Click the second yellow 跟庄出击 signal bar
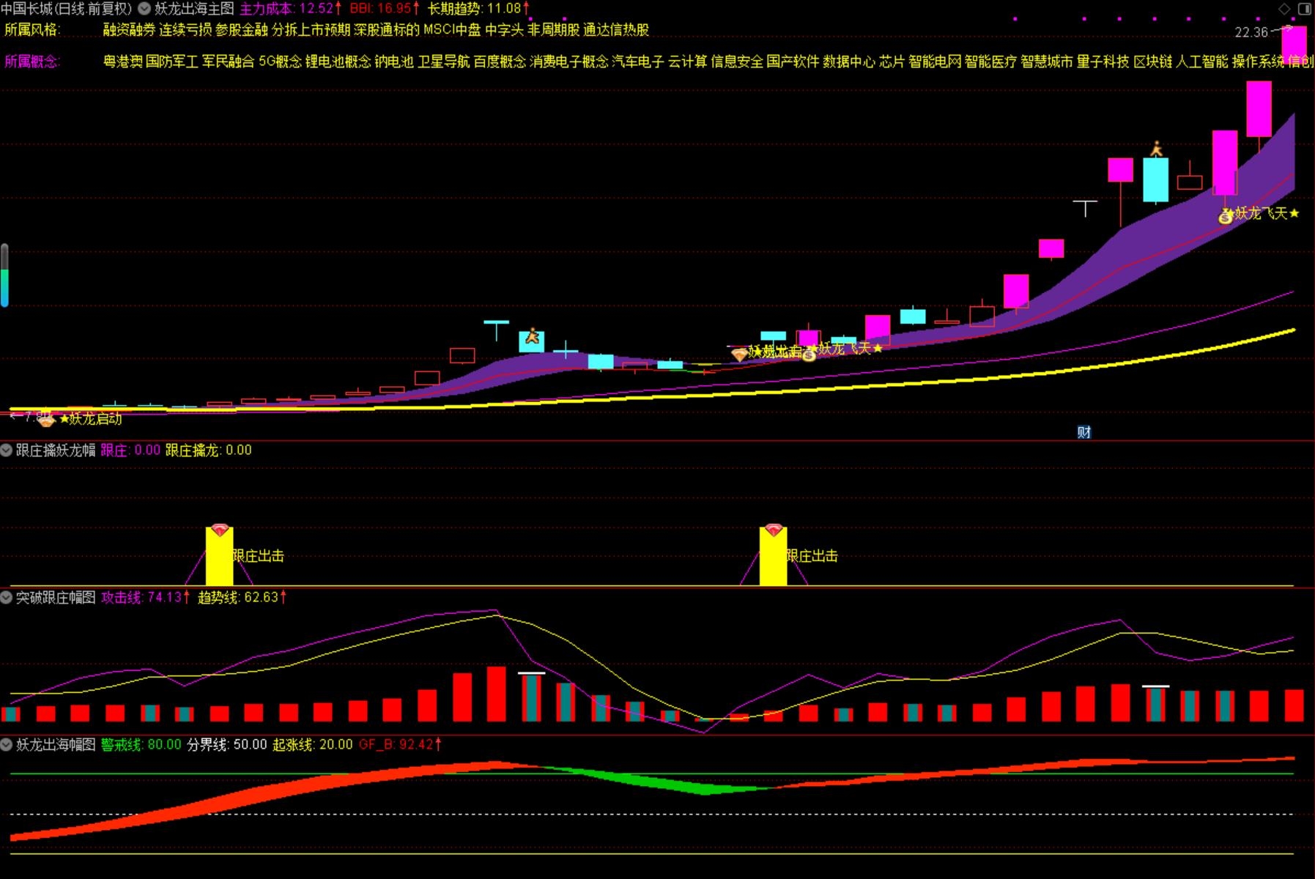1315x879 pixels. pos(773,558)
